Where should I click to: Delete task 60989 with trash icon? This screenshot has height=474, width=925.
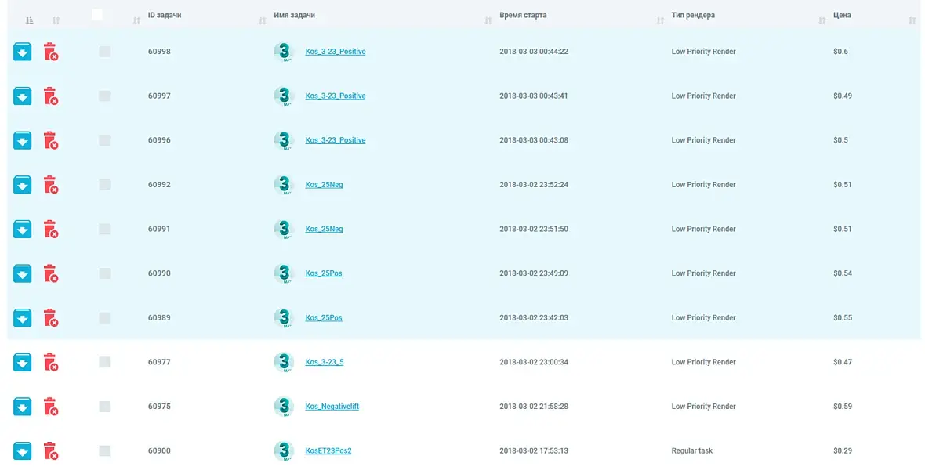(50, 318)
